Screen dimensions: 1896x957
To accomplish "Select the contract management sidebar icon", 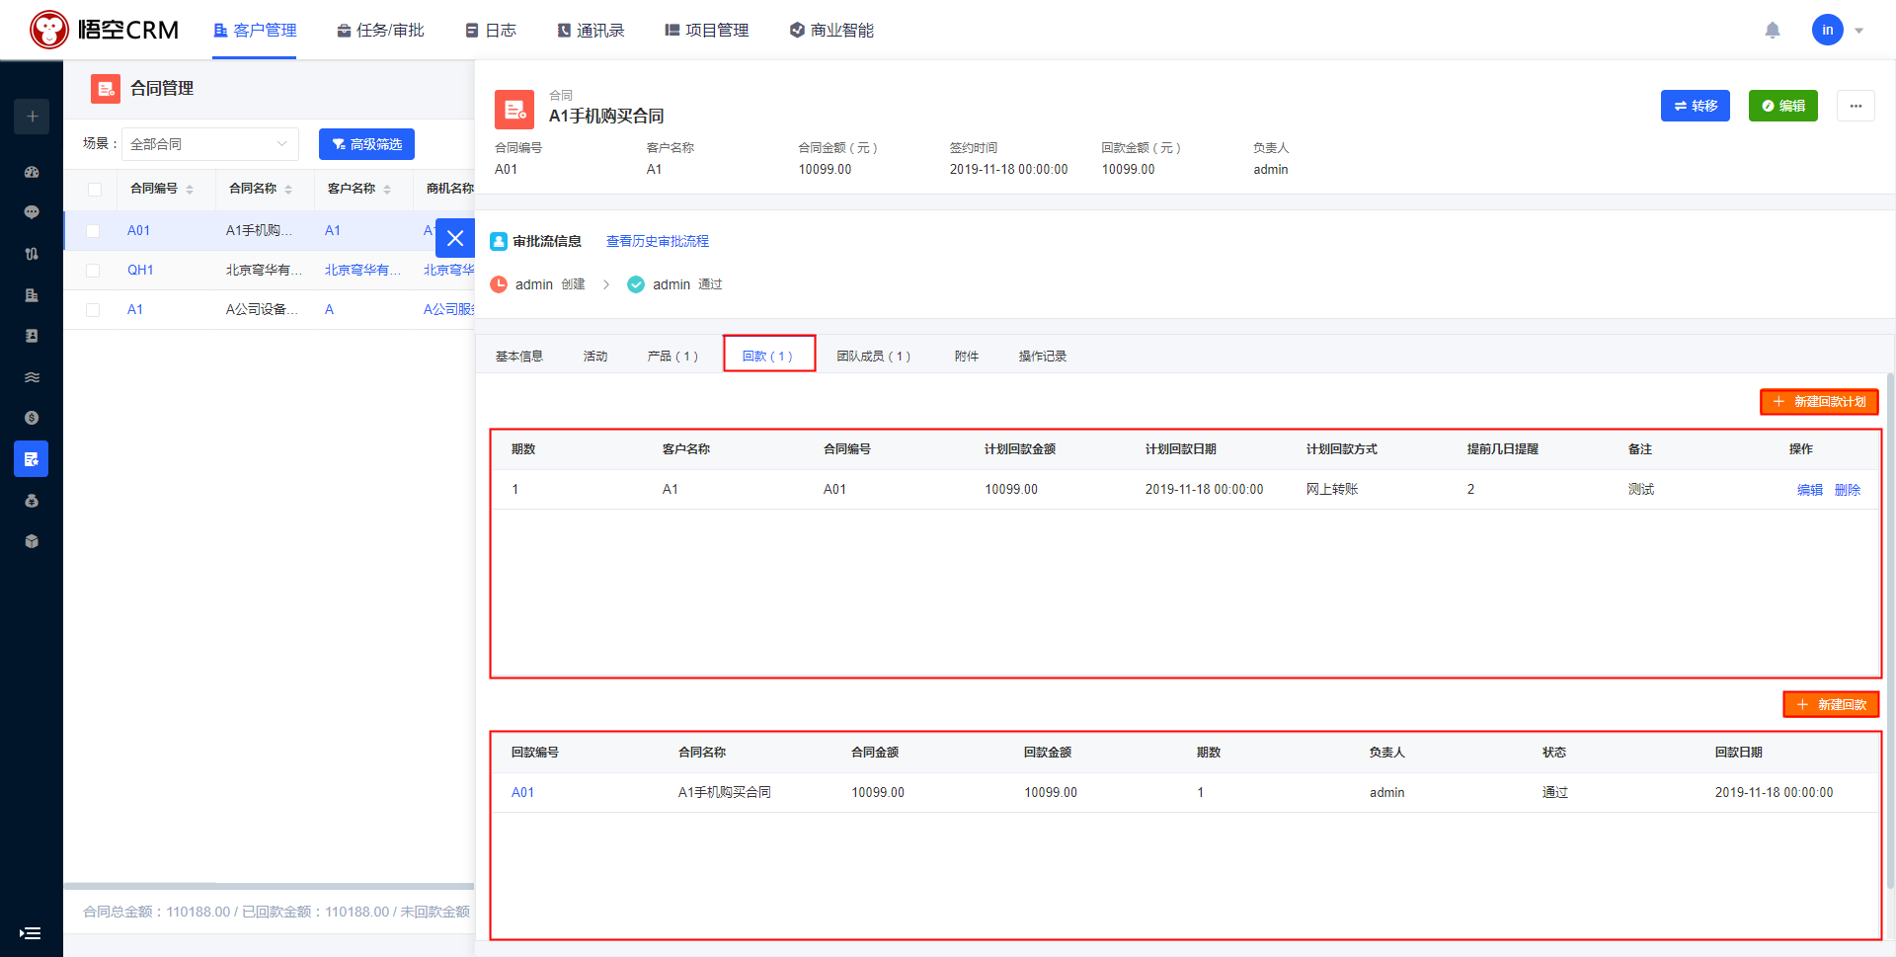I will pos(32,459).
